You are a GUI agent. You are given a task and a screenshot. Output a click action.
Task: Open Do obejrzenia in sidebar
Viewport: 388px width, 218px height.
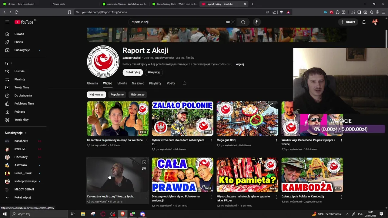pos(23,95)
